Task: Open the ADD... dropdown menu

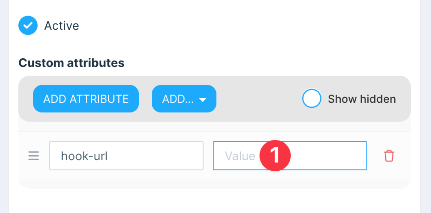Action: (184, 99)
